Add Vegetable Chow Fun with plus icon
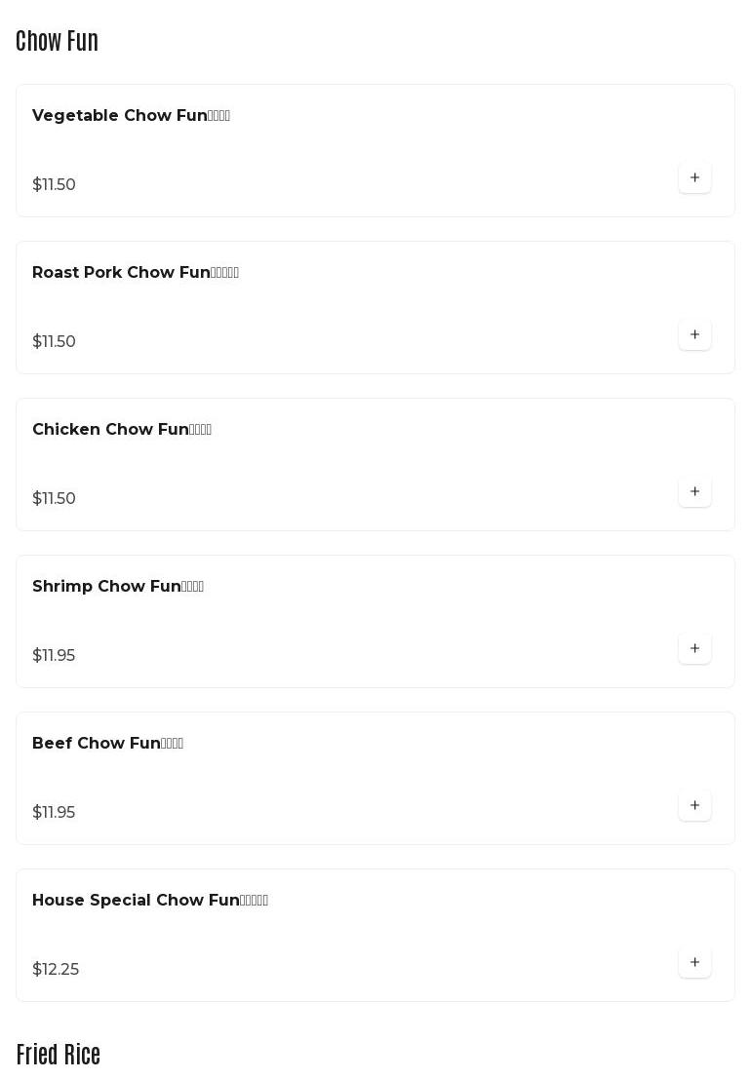The width and height of the screenshot is (751, 1080). (x=694, y=177)
